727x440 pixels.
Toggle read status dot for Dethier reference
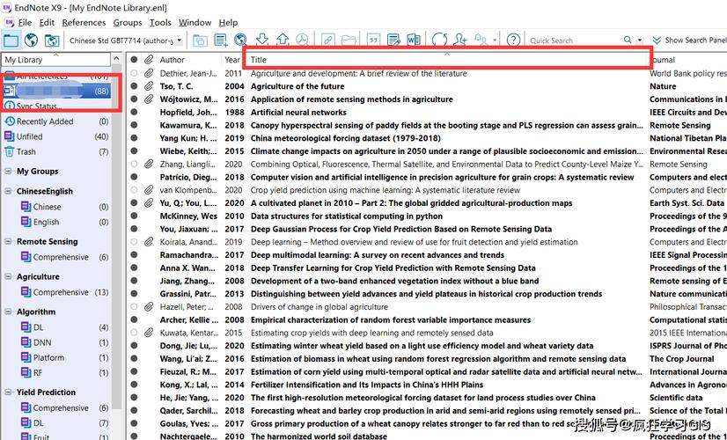click(x=135, y=74)
